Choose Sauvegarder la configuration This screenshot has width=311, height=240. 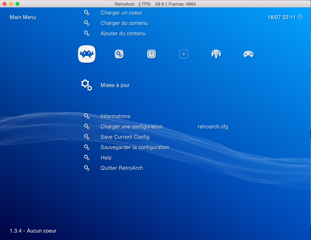tap(135, 147)
